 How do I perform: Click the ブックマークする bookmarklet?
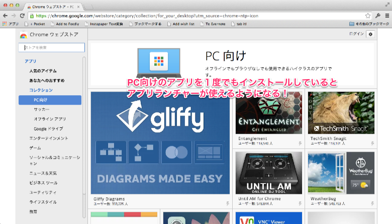145,24
